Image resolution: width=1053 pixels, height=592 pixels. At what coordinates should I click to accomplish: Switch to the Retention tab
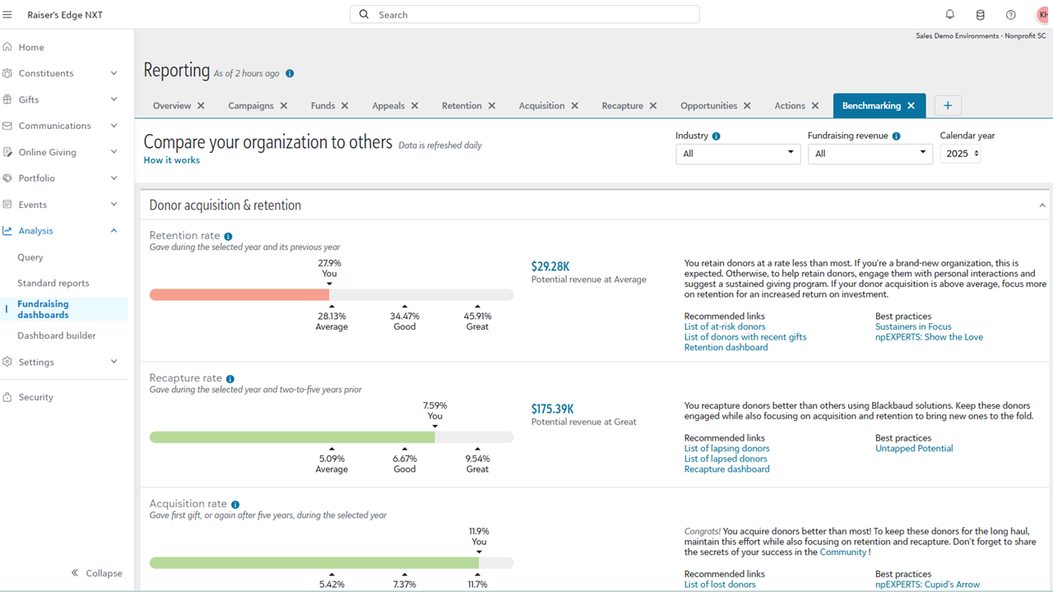pos(462,106)
